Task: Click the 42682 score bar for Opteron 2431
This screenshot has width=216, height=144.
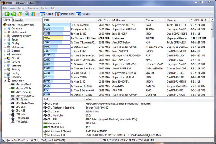Action: [57, 29]
